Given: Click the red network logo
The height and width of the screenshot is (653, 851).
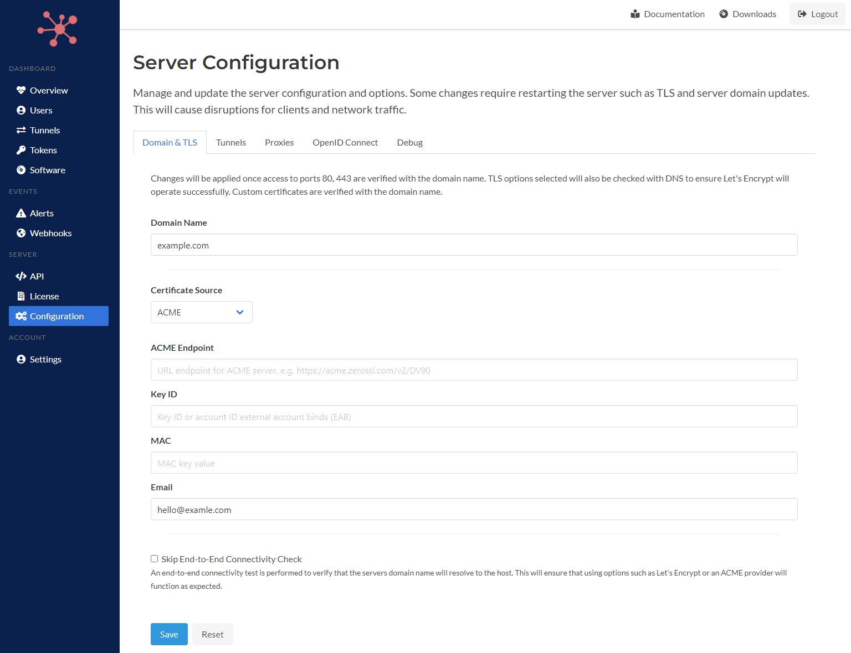Looking at the screenshot, I should point(58,29).
